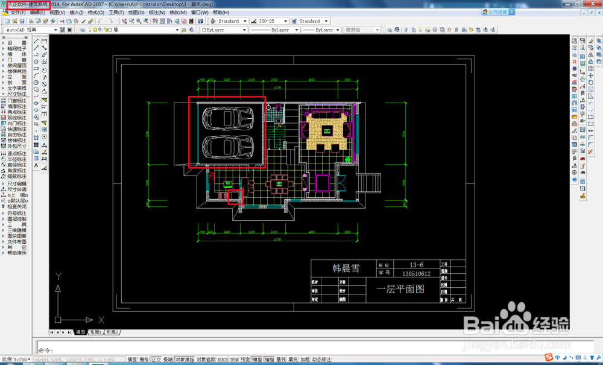Click the 门窗标注 dimension tool
Screen dimensions: 603x365
[x=16, y=101]
